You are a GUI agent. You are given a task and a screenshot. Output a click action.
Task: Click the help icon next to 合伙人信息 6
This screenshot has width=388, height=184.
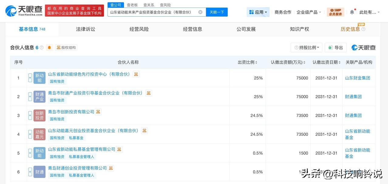pyautogui.click(x=42, y=48)
